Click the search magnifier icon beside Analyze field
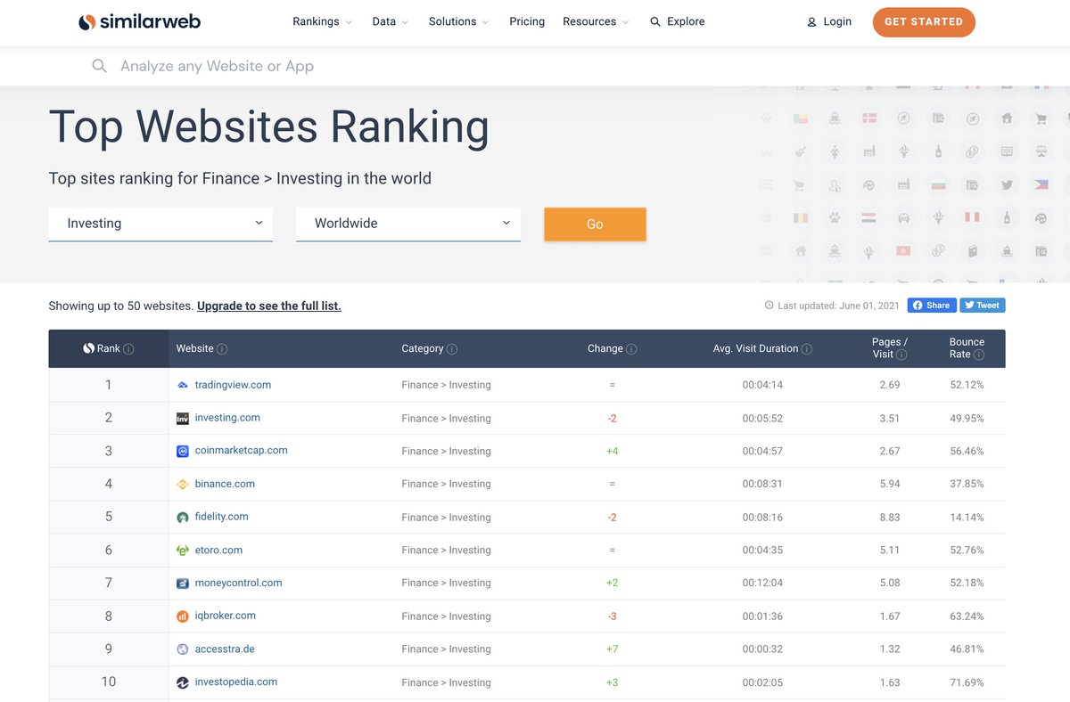This screenshot has height=702, width=1070. pyautogui.click(x=100, y=66)
